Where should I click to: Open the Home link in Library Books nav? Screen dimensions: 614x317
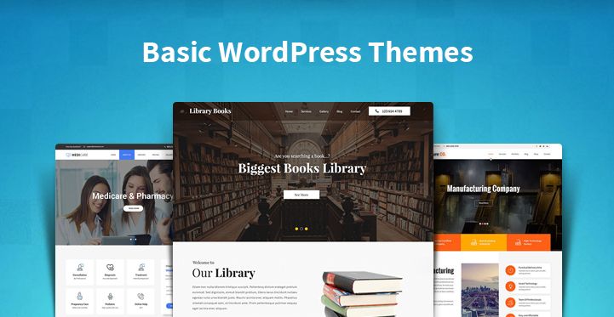click(289, 111)
